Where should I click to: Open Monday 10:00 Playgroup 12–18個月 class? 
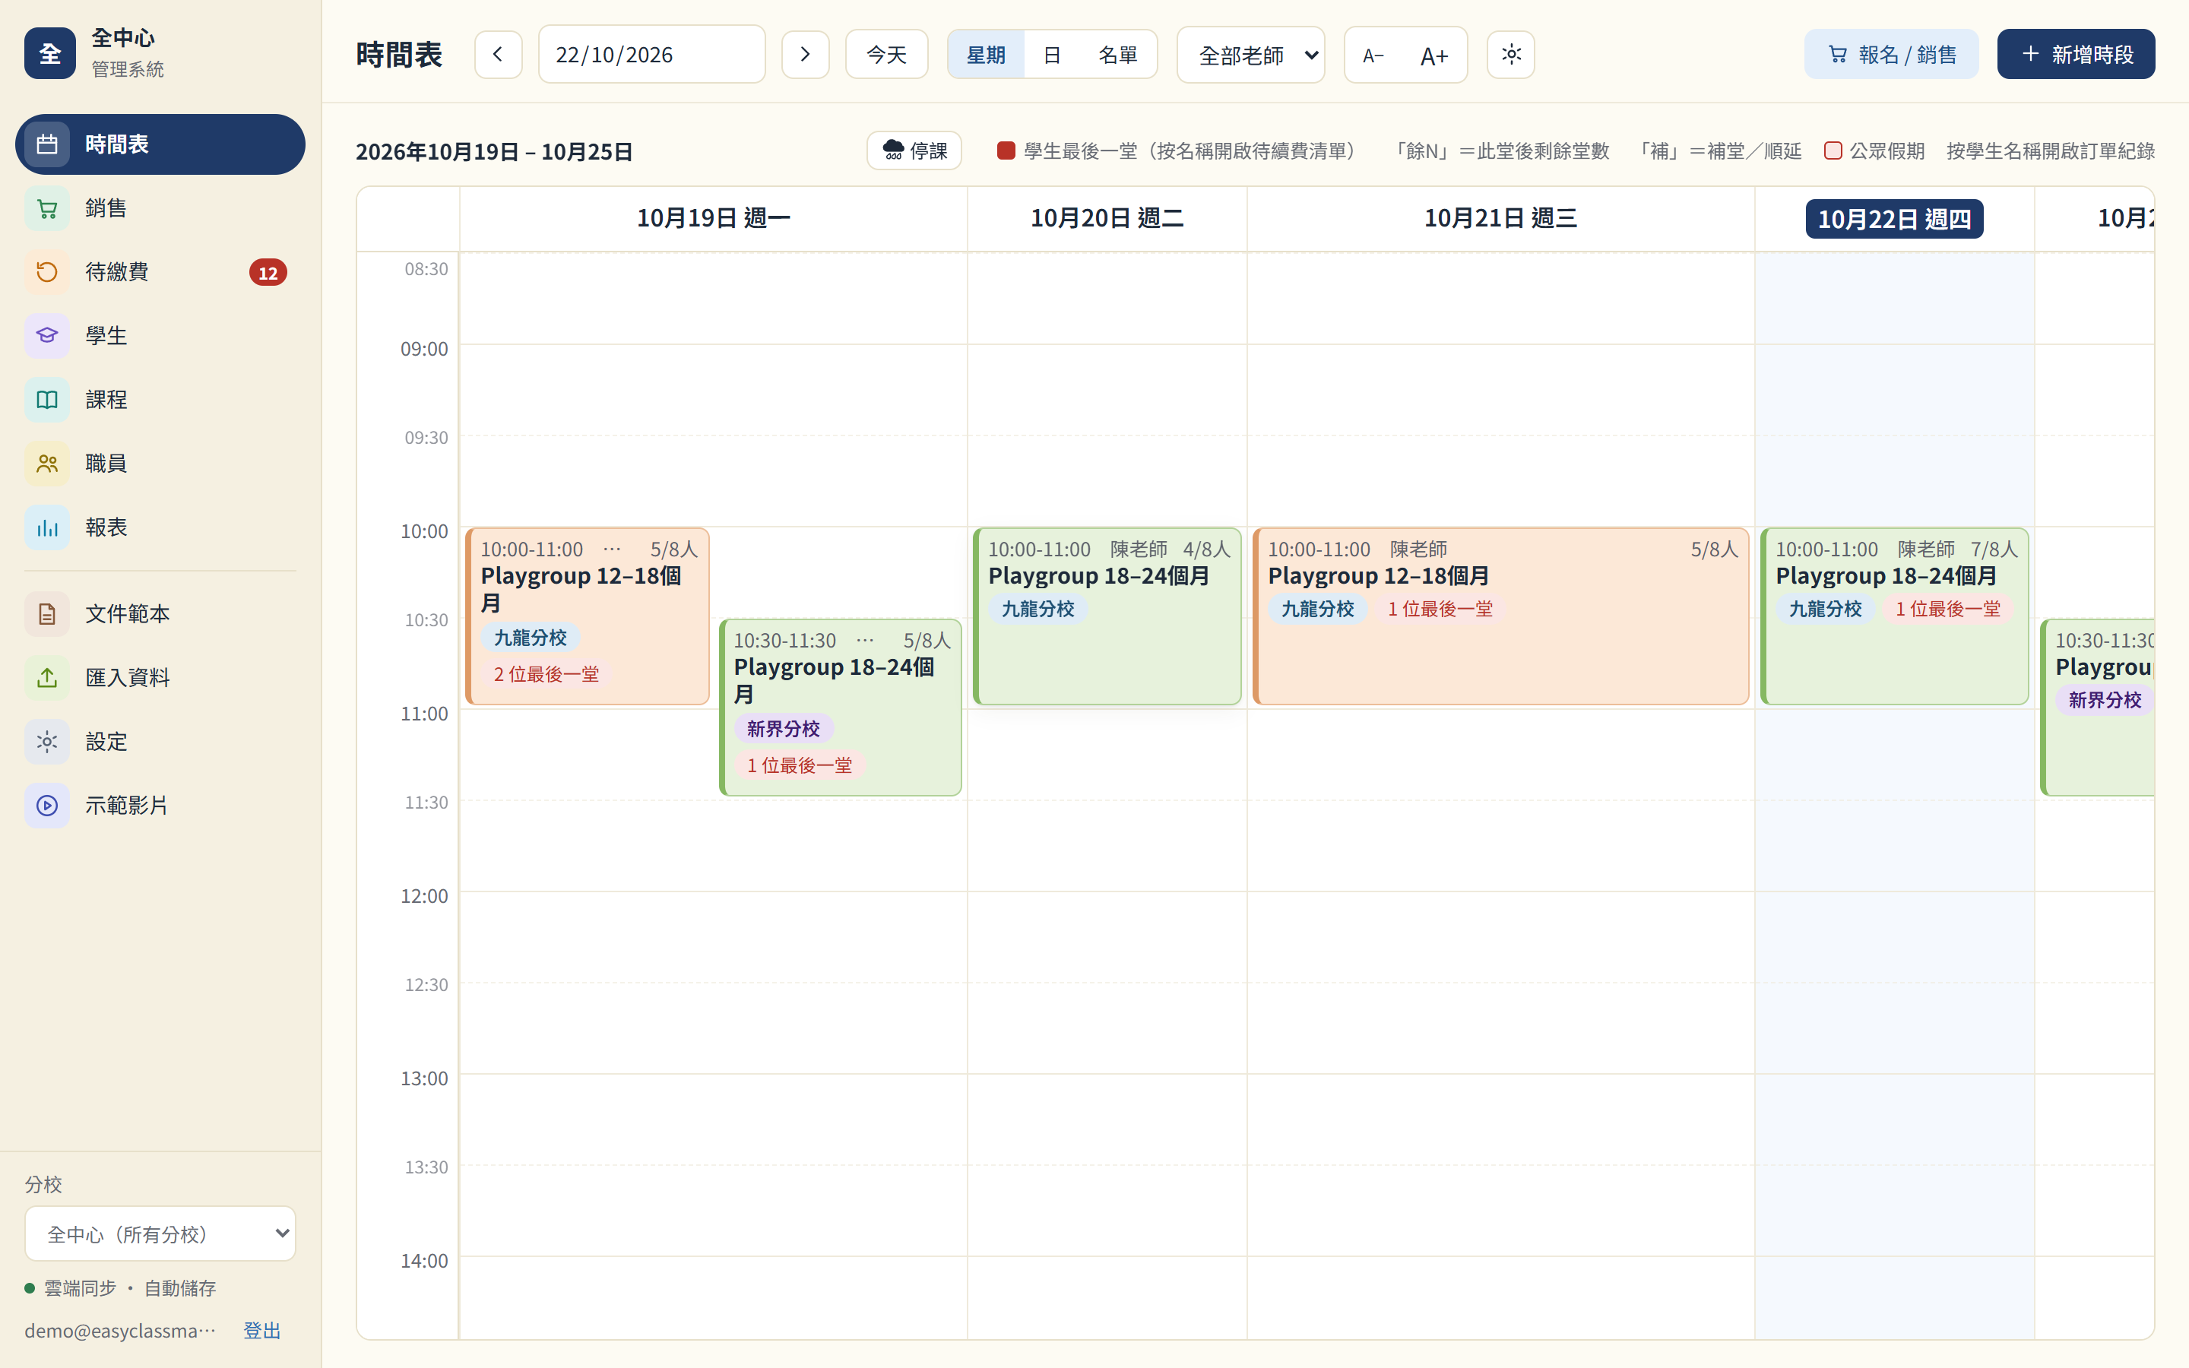point(587,616)
